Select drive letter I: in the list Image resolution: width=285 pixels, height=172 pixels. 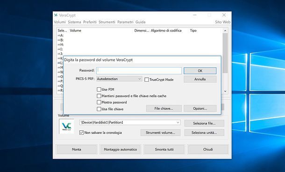pyautogui.click(x=60, y=49)
